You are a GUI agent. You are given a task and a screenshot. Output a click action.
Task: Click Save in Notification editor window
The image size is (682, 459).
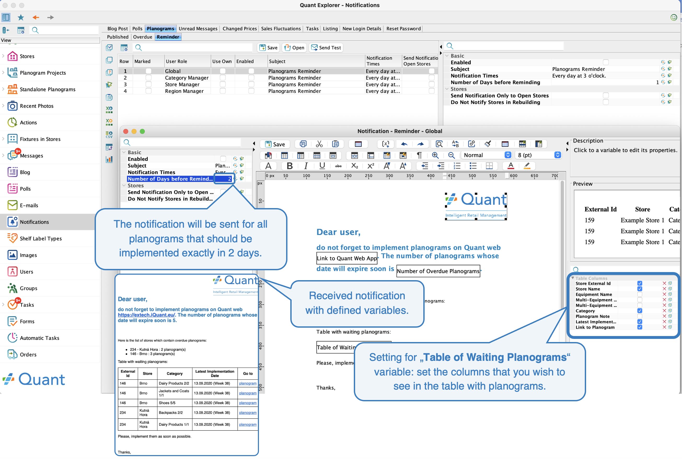pyautogui.click(x=275, y=144)
